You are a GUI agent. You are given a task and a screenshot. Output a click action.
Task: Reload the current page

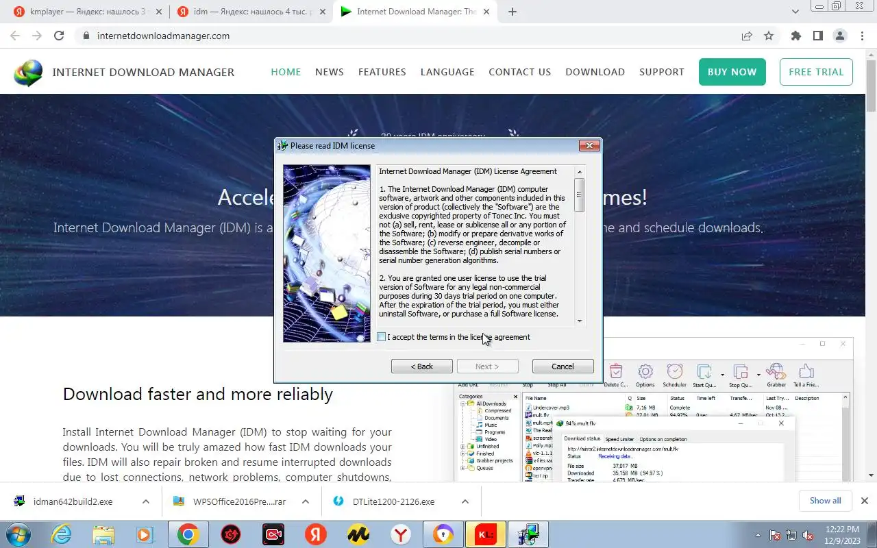point(59,36)
